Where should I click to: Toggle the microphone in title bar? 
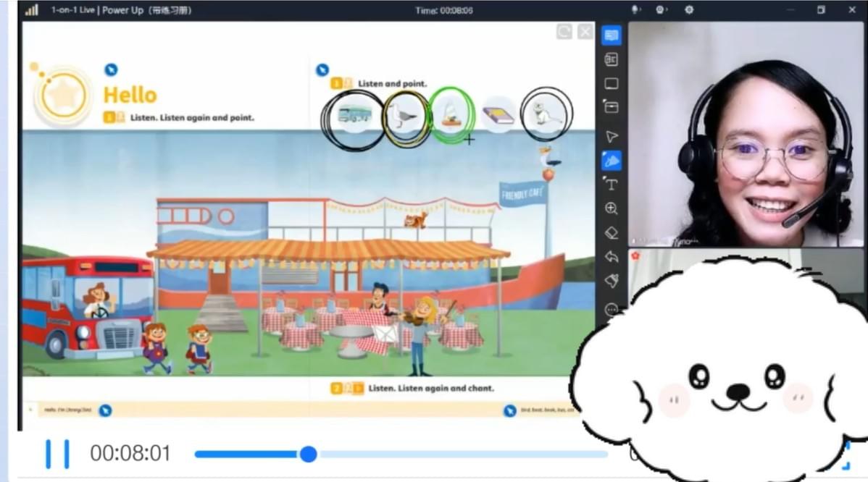635,10
